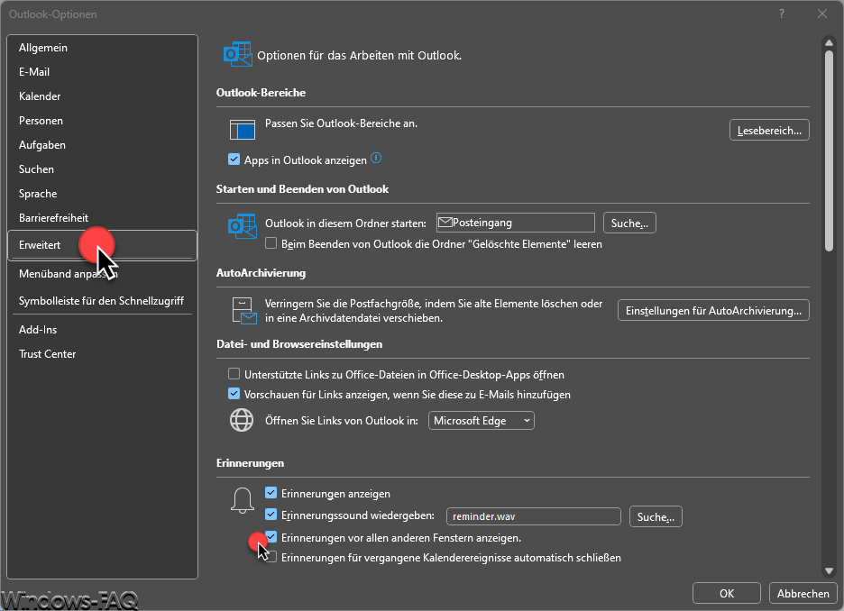Click Suche... next to reminder.wav
Viewport: 844px width, 611px height.
[656, 516]
